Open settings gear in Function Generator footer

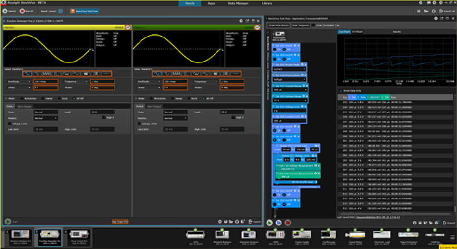click(220, 222)
